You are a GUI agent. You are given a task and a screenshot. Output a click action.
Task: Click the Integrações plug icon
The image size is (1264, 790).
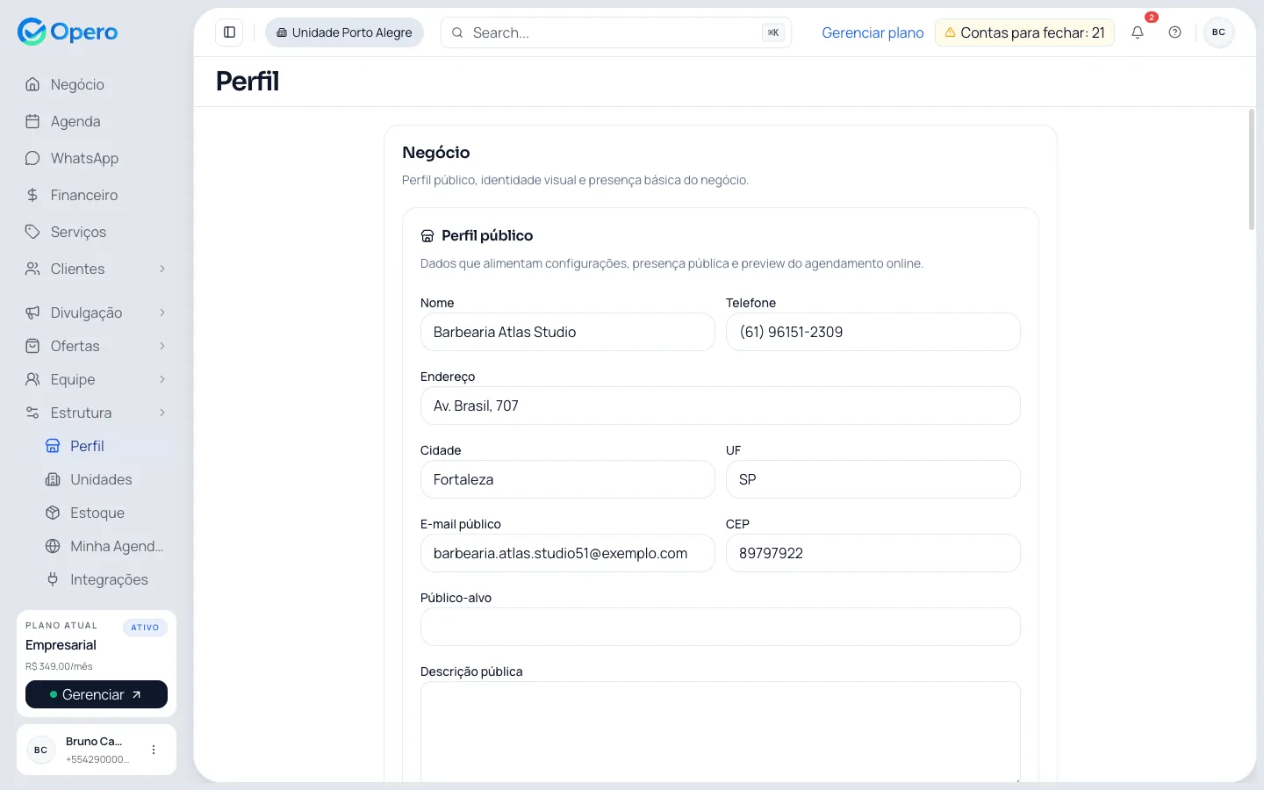[53, 579]
